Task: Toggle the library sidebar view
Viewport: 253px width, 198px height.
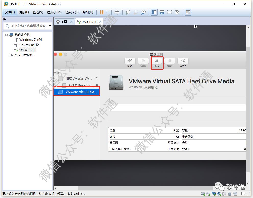Action: (x=154, y=12)
